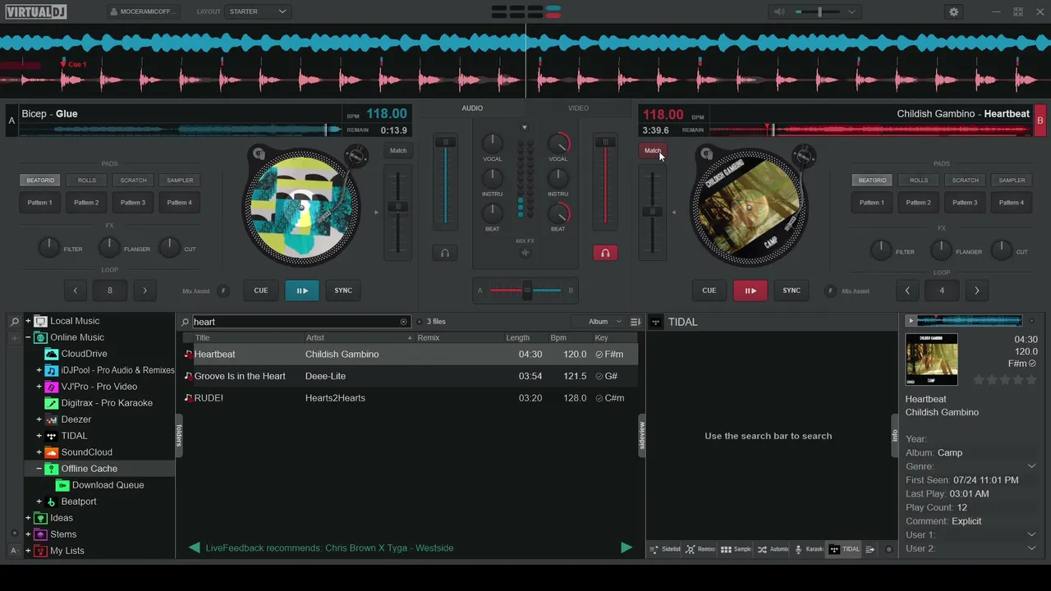Open Remixes panel in the sideview
1051x591 pixels.
(700, 549)
